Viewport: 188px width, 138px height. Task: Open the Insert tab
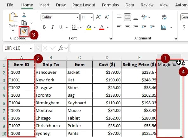[44, 5]
